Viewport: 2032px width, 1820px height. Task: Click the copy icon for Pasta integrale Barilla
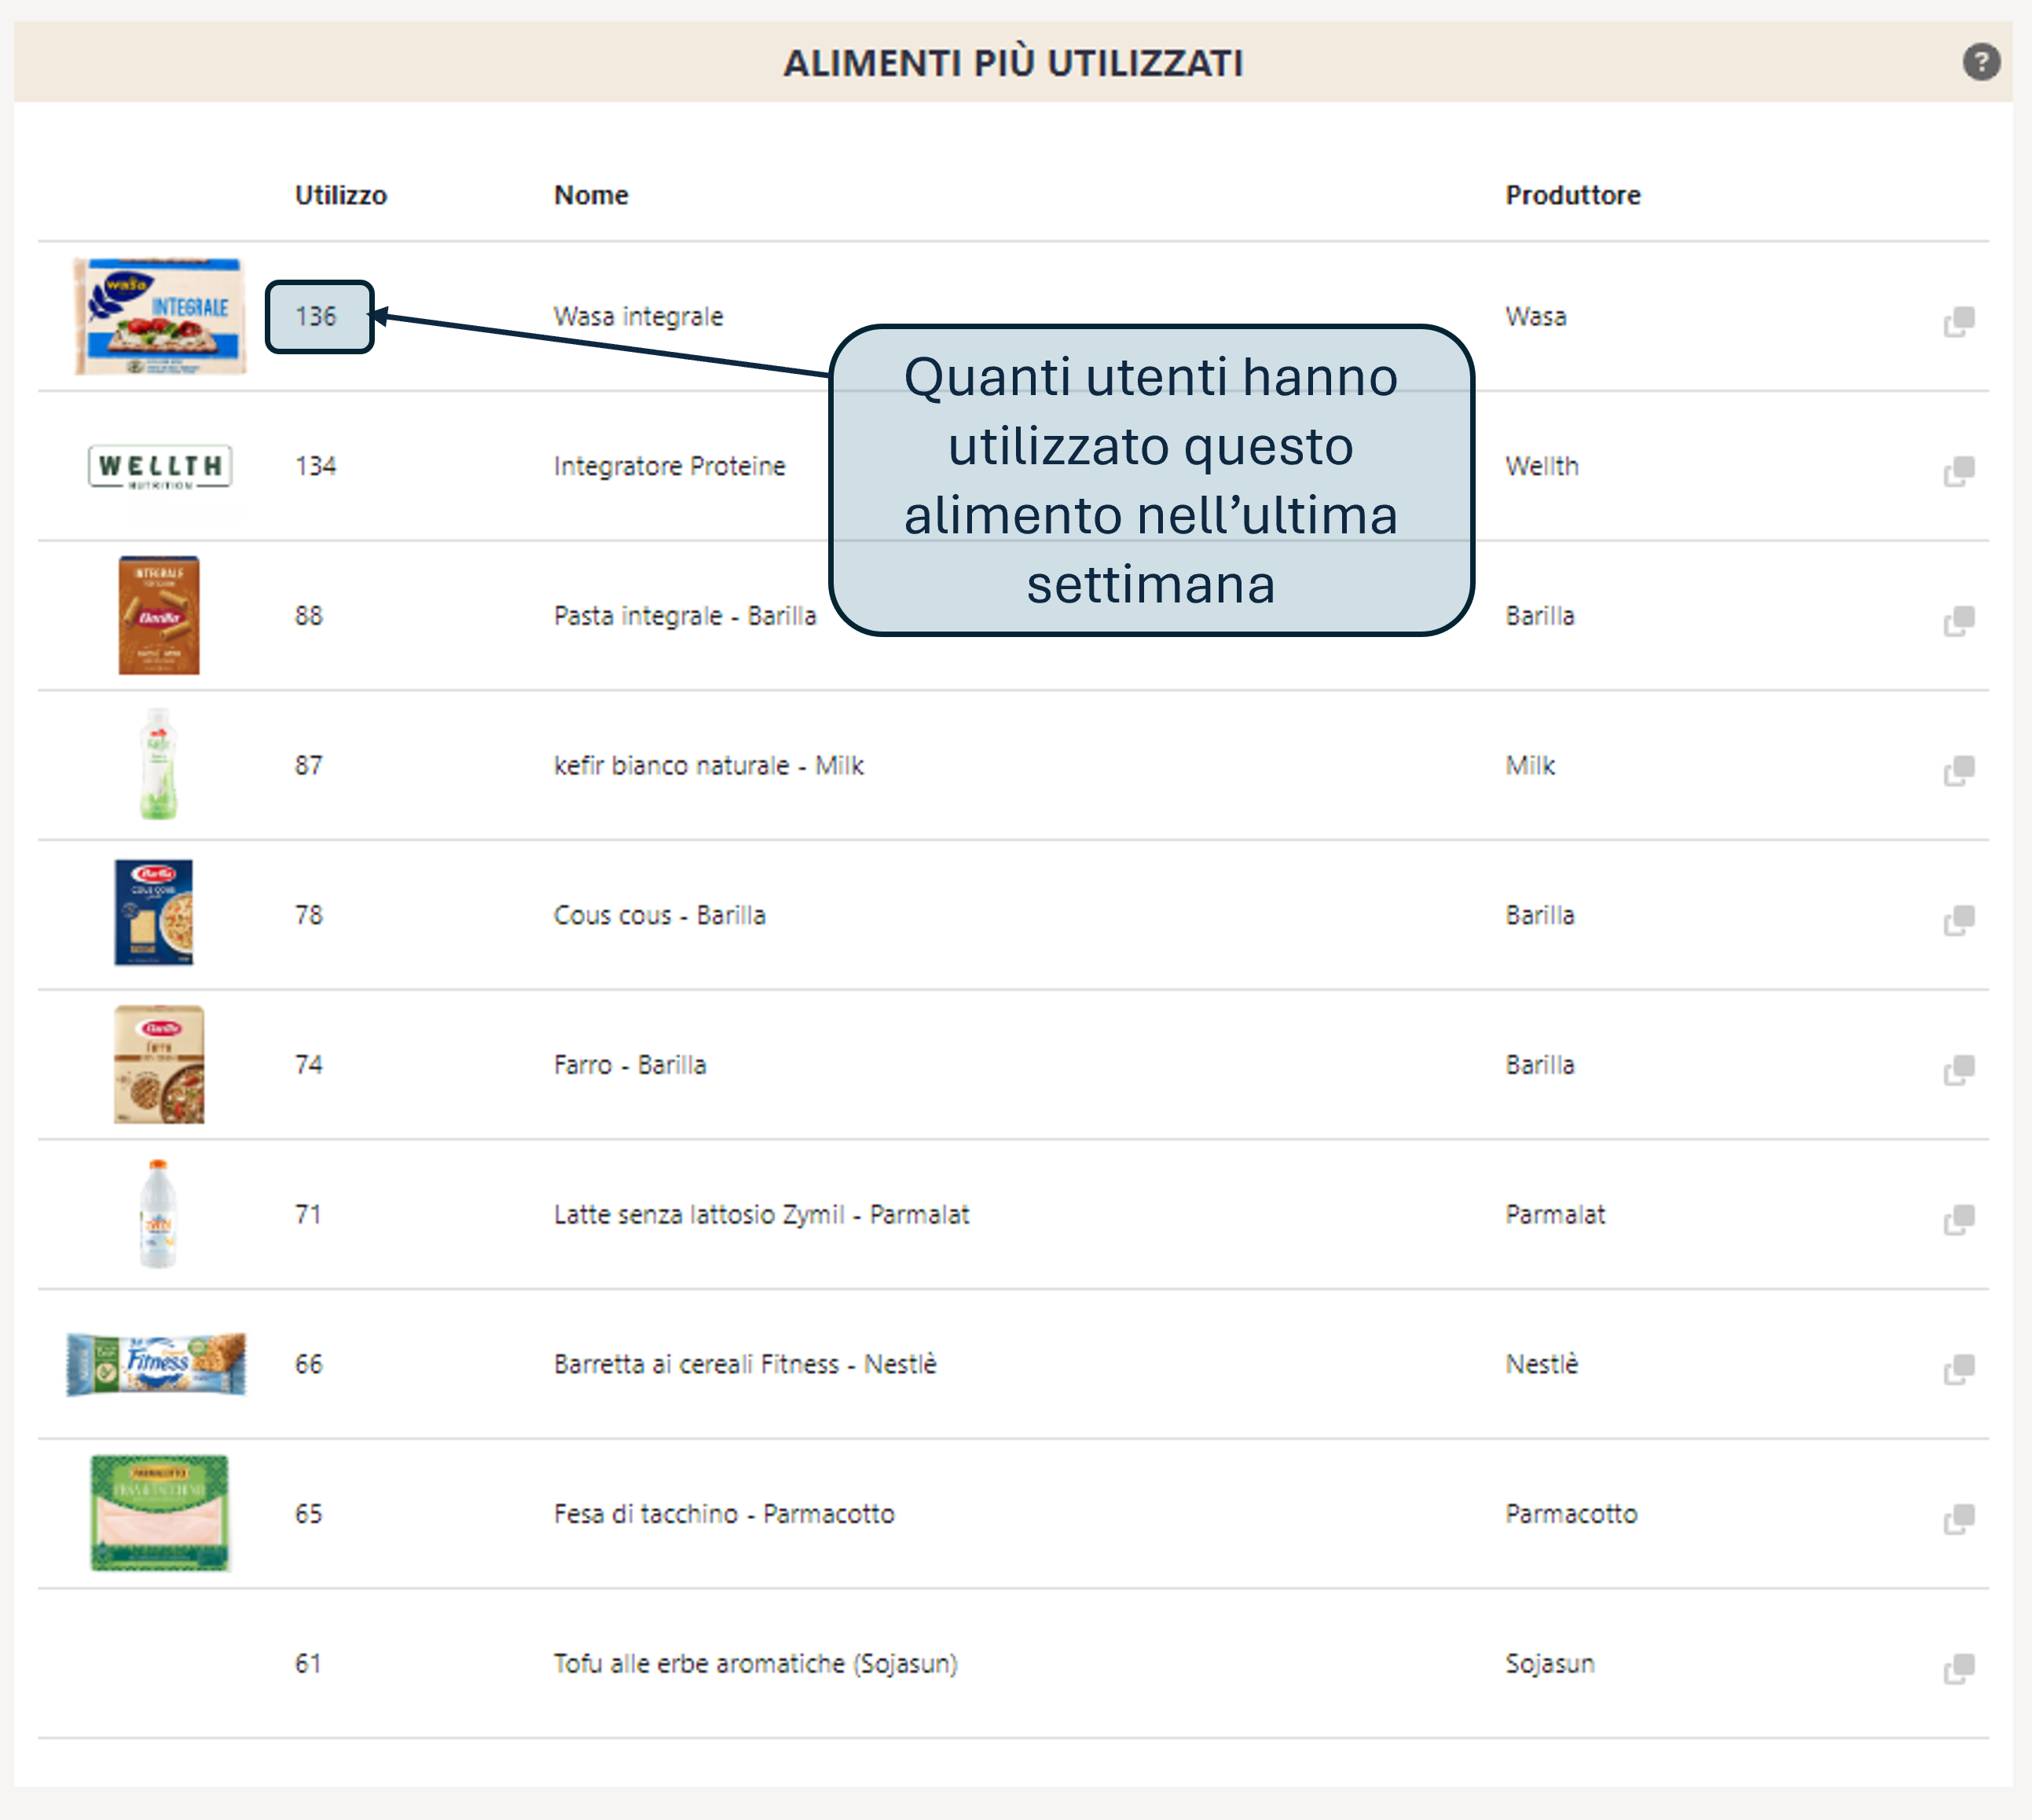[x=1959, y=621]
